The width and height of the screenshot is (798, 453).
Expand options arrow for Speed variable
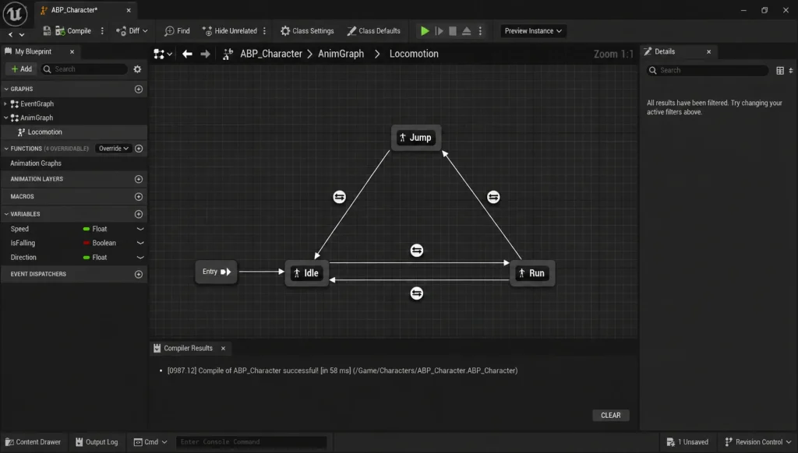pos(140,229)
